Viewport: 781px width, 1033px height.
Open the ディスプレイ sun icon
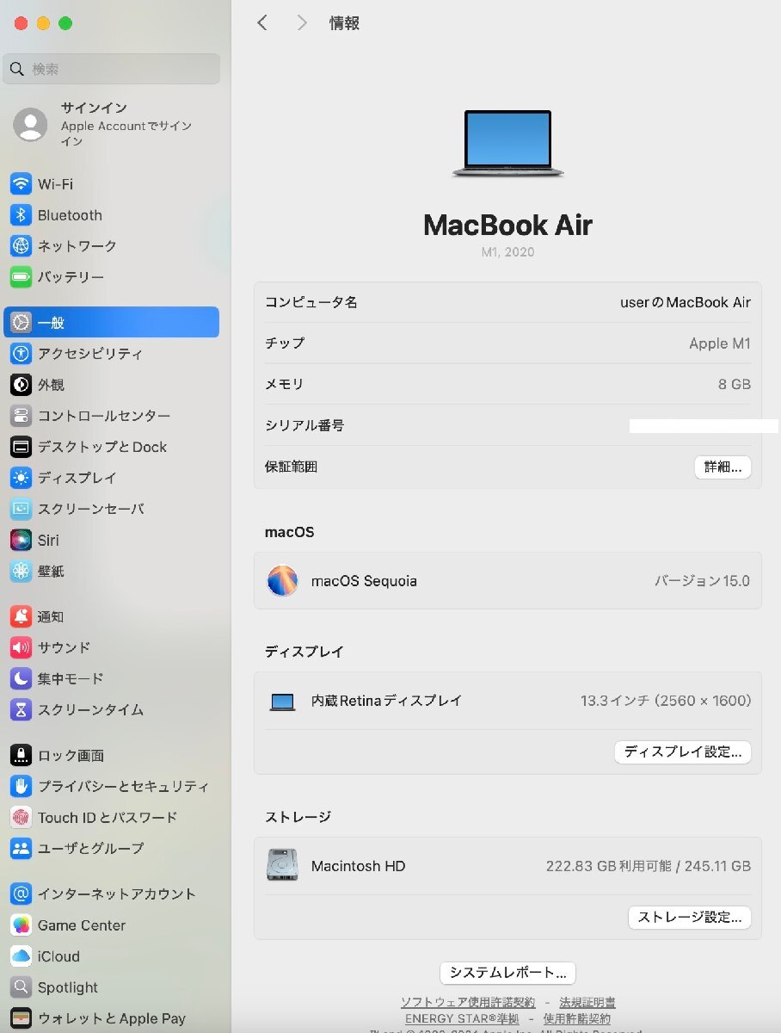22,478
